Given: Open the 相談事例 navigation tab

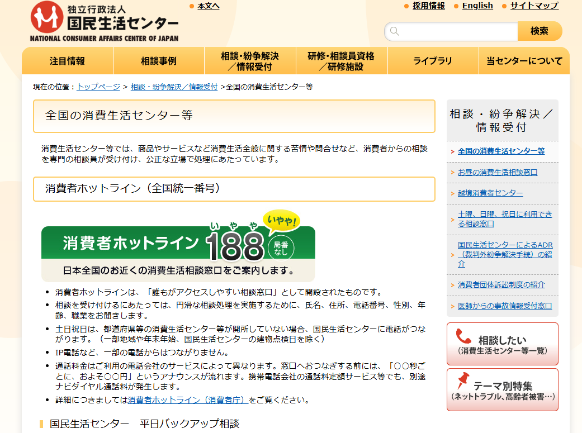Looking at the screenshot, I should click(159, 61).
